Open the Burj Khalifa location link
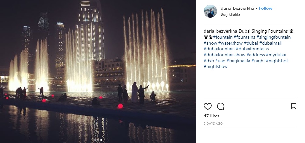 (230, 14)
